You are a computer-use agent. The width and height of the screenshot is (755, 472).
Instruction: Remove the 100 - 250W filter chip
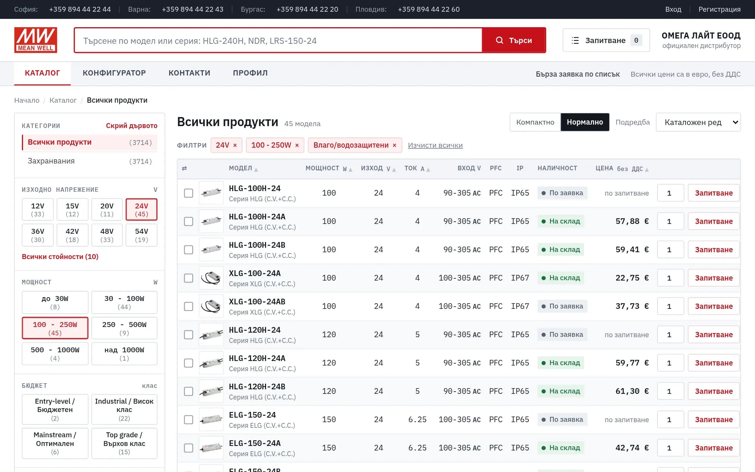(297, 145)
